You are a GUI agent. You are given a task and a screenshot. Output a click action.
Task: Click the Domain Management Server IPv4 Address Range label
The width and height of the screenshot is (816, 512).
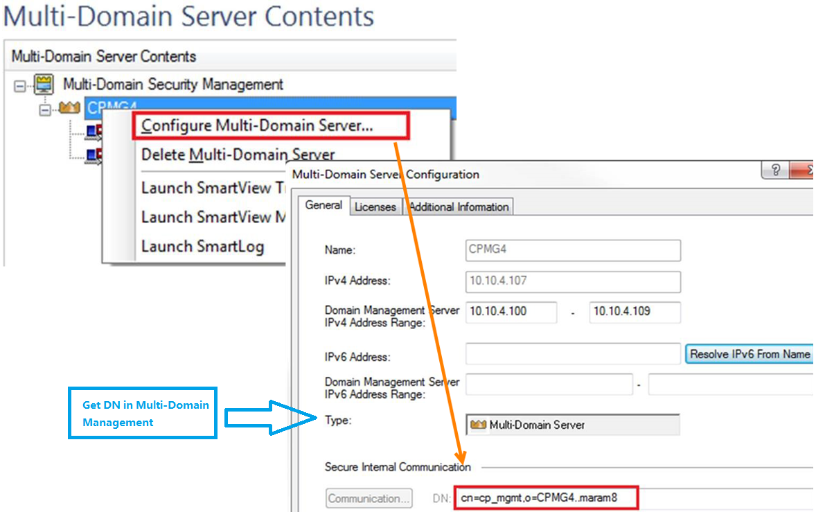click(392, 317)
